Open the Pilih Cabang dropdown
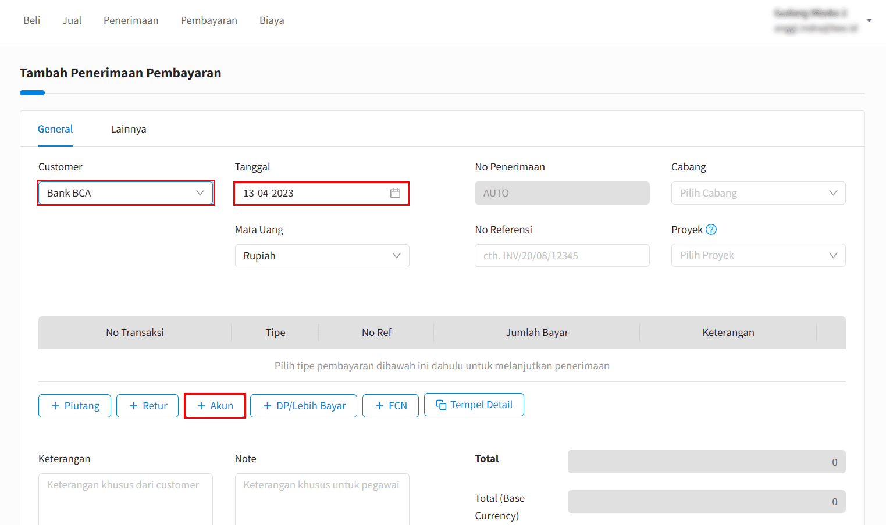The height and width of the screenshot is (525, 886). [758, 193]
